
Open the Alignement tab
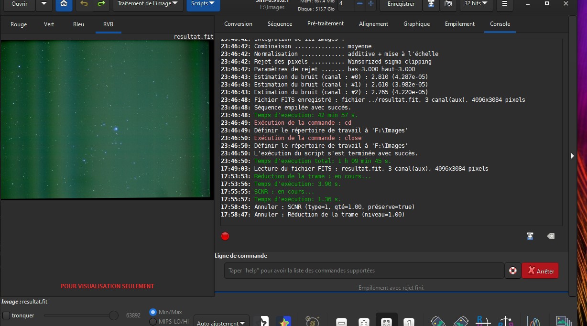tap(373, 24)
